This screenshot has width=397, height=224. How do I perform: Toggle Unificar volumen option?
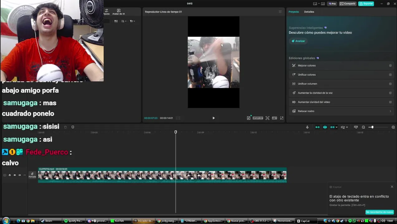(390, 84)
